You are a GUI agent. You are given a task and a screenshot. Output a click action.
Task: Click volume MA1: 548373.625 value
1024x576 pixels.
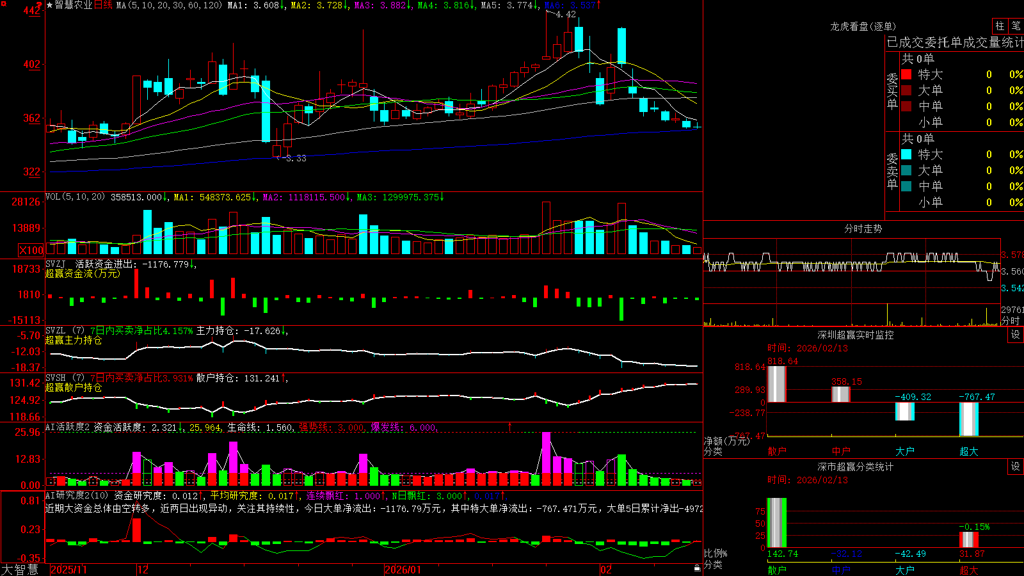click(215, 197)
